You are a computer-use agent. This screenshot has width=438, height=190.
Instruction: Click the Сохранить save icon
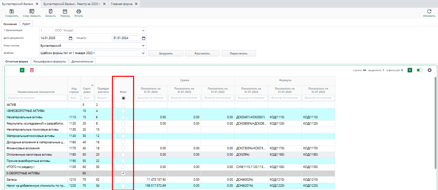(12, 11)
